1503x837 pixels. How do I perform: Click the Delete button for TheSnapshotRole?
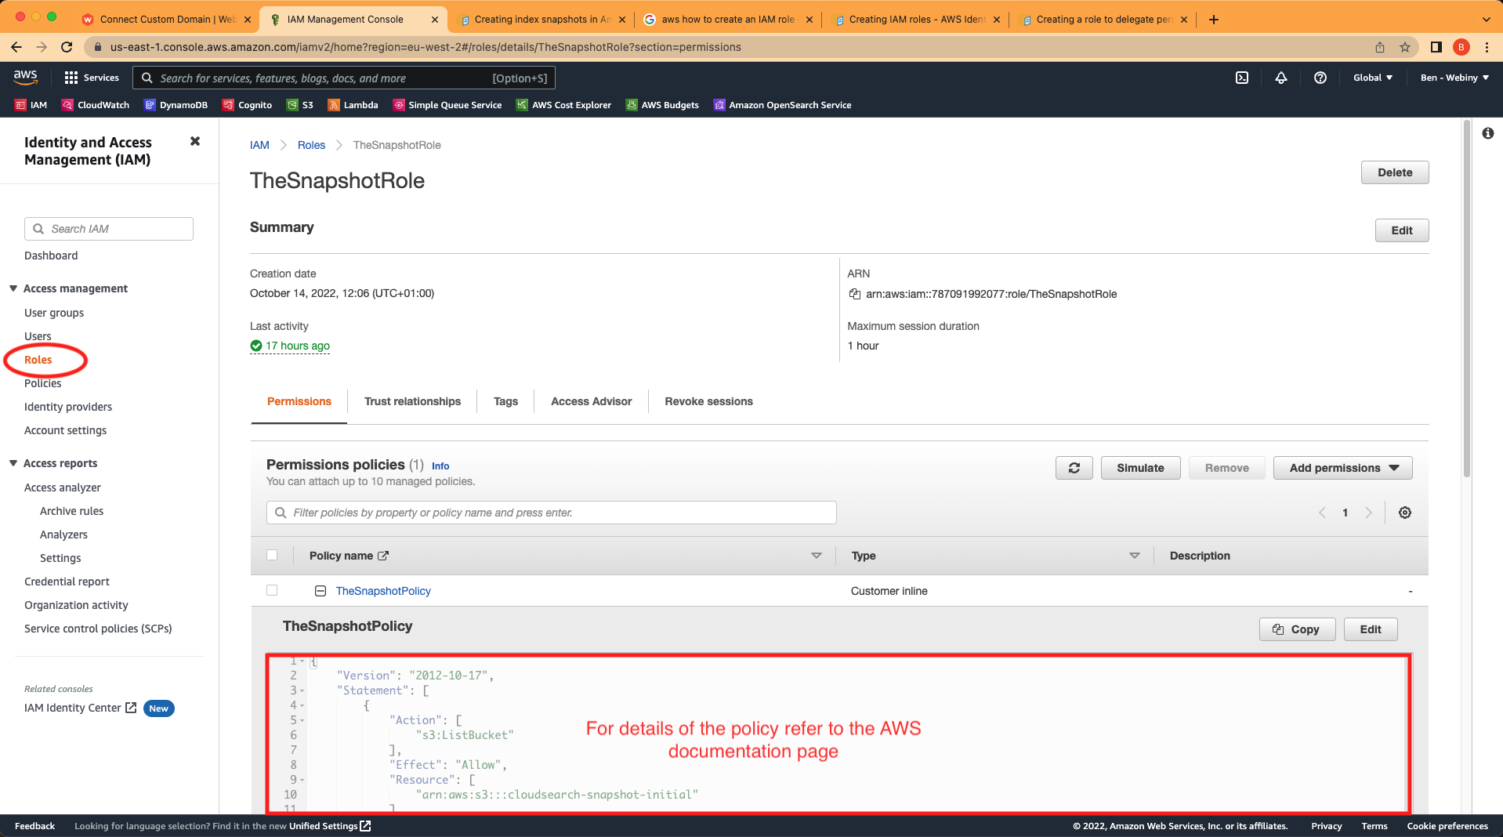(x=1394, y=172)
